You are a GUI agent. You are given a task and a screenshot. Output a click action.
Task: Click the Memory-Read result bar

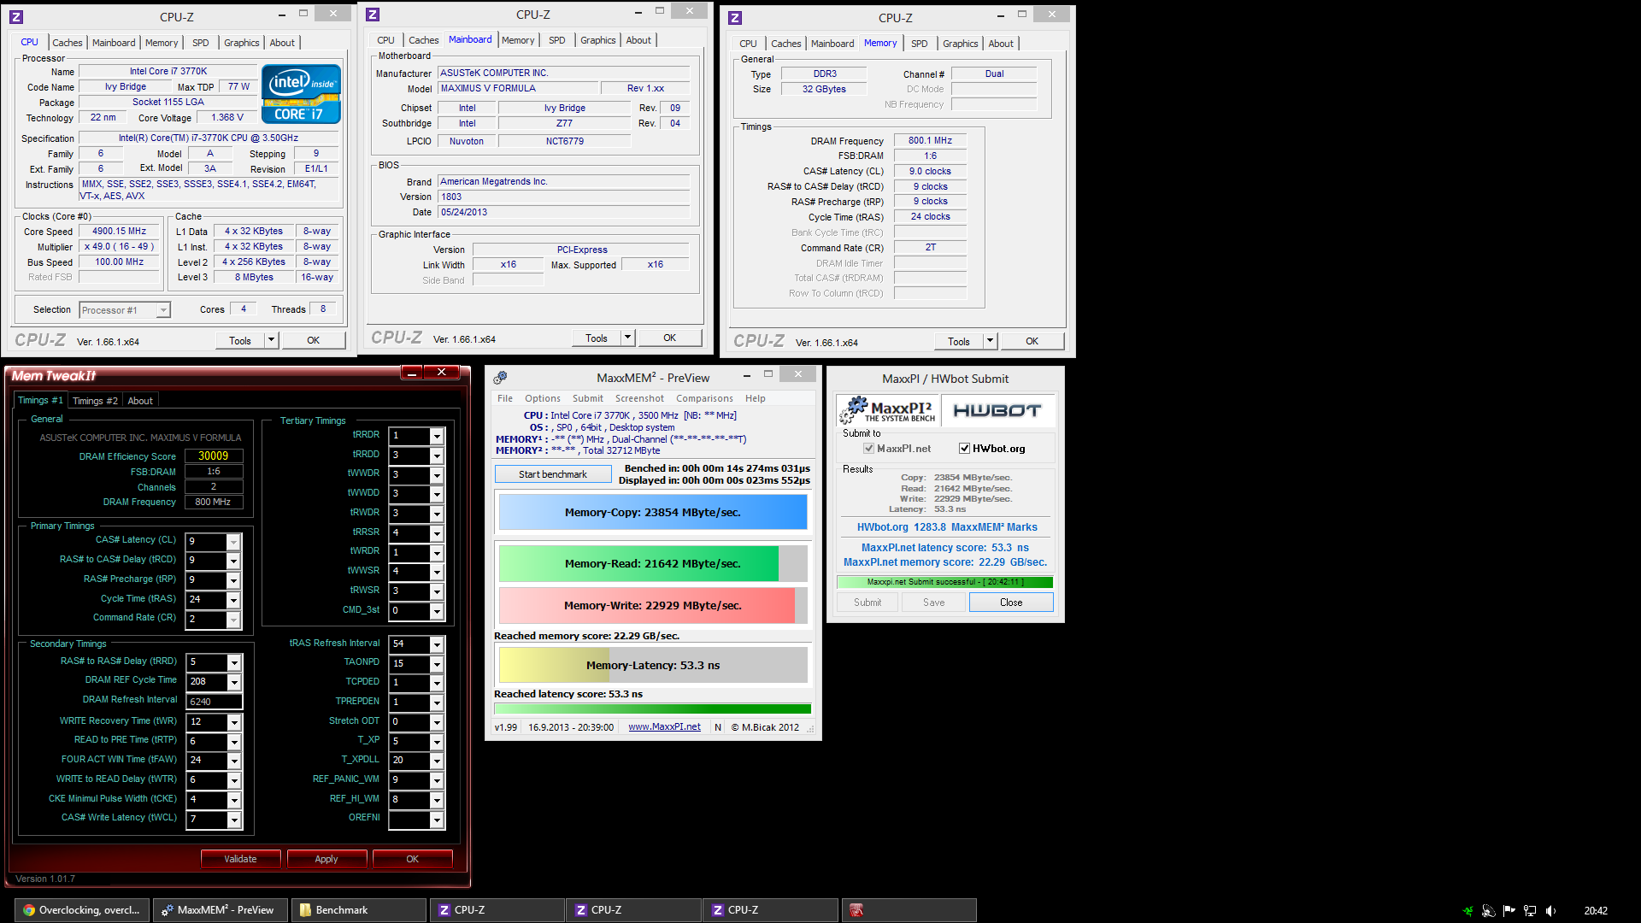[x=653, y=564]
